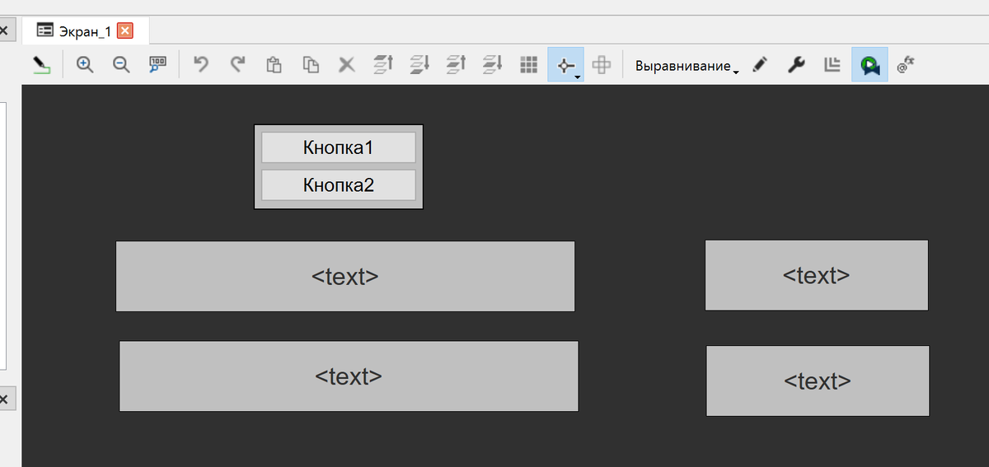The width and height of the screenshot is (989, 467).
Task: Move element one layer backward
Action: click(493, 65)
